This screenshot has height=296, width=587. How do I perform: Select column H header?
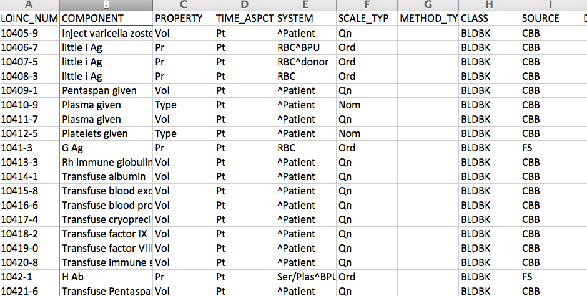[489, 5]
